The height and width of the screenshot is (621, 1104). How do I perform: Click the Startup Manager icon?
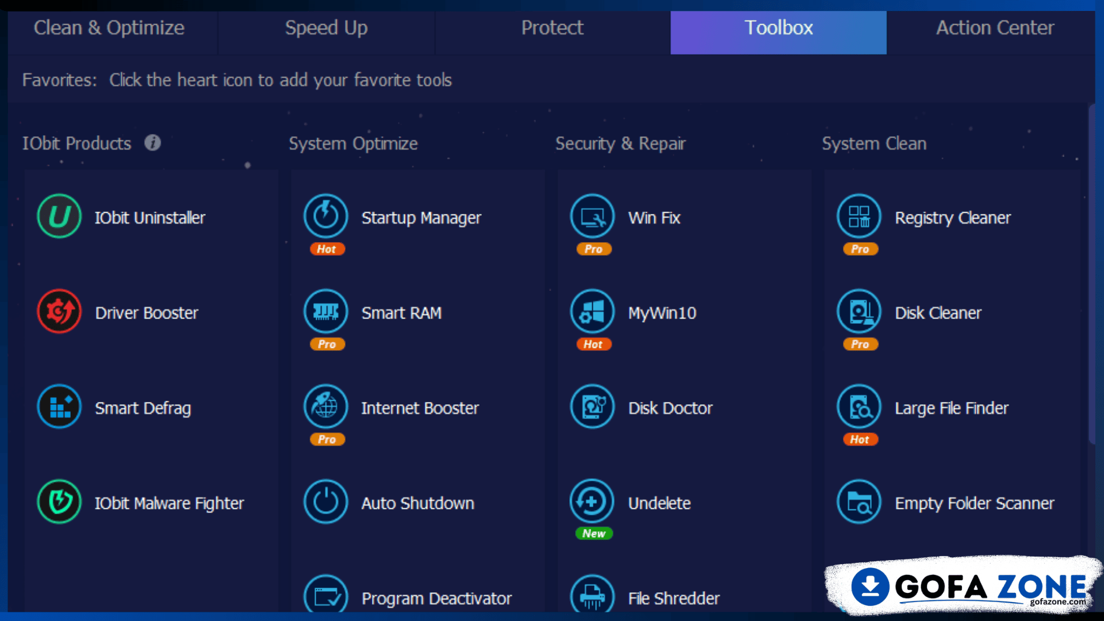(326, 216)
